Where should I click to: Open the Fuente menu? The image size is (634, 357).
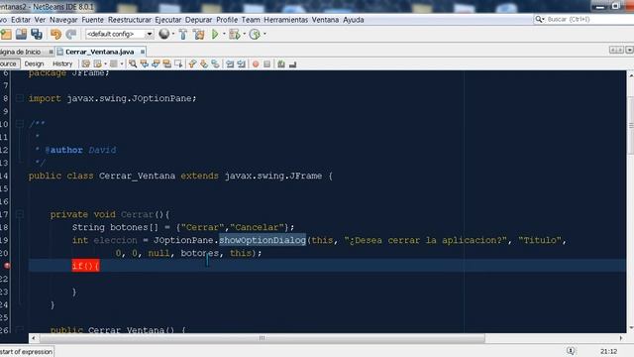point(92,20)
